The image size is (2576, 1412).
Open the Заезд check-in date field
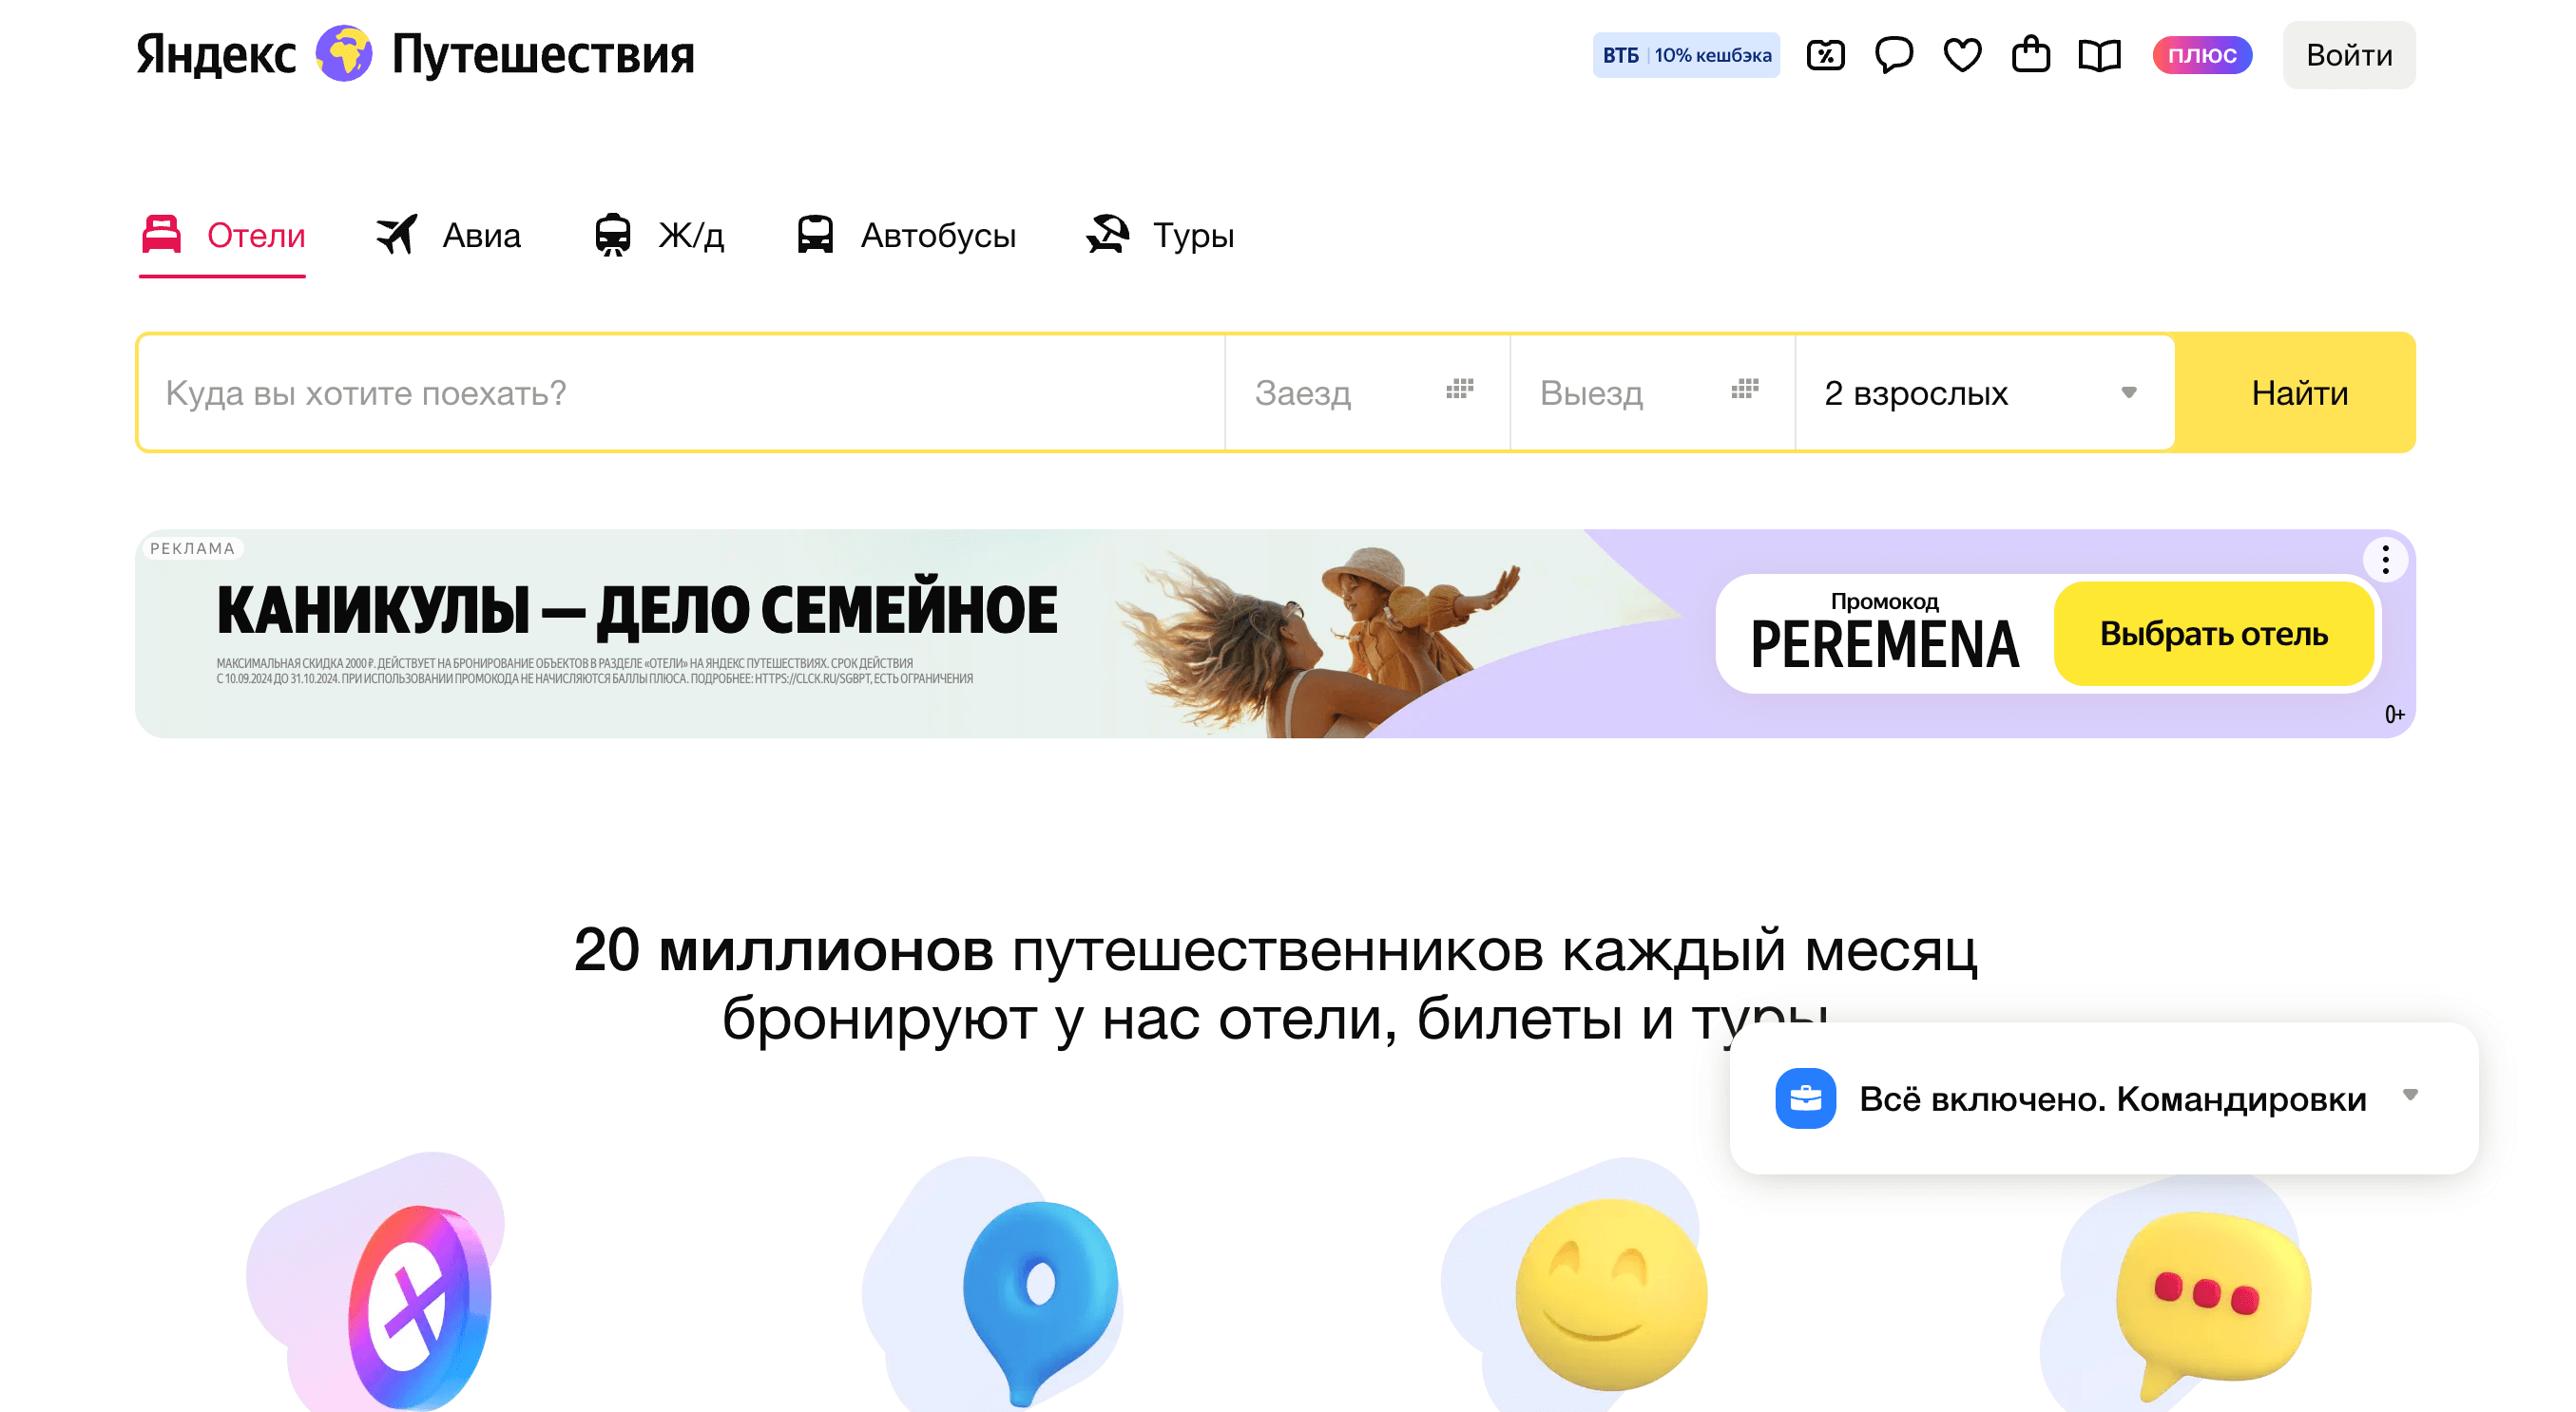click(1368, 392)
